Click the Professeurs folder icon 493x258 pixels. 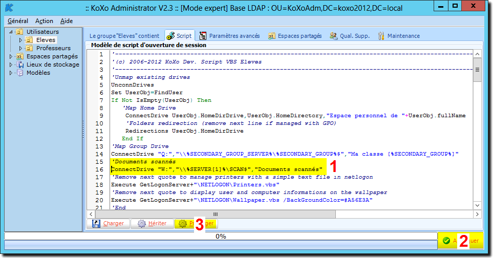pos(29,48)
